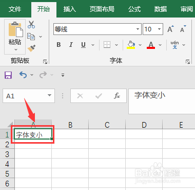Open font color dropdown arrow
Viewport: 195px width, 190px height.
point(160,45)
